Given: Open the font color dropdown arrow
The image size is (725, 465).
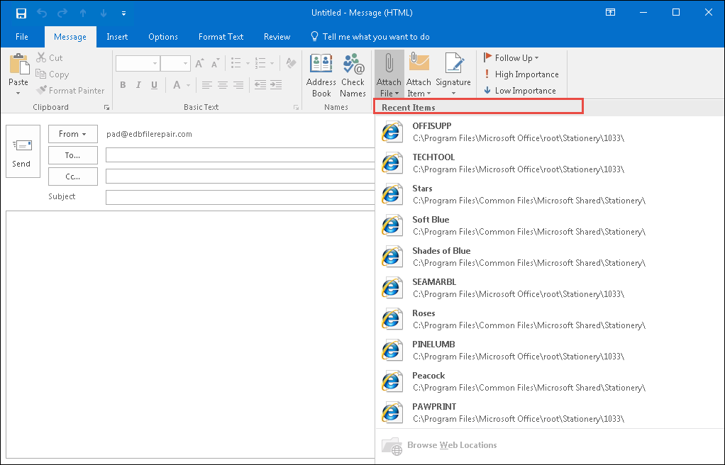Looking at the screenshot, I should (188, 86).
